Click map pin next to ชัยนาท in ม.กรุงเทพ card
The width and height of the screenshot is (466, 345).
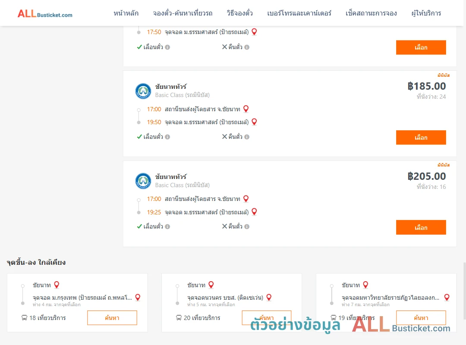[x=57, y=285]
